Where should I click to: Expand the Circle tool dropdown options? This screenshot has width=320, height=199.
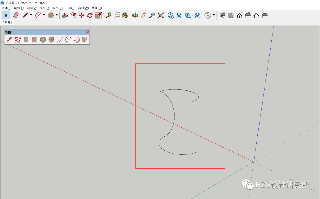(x=56, y=15)
